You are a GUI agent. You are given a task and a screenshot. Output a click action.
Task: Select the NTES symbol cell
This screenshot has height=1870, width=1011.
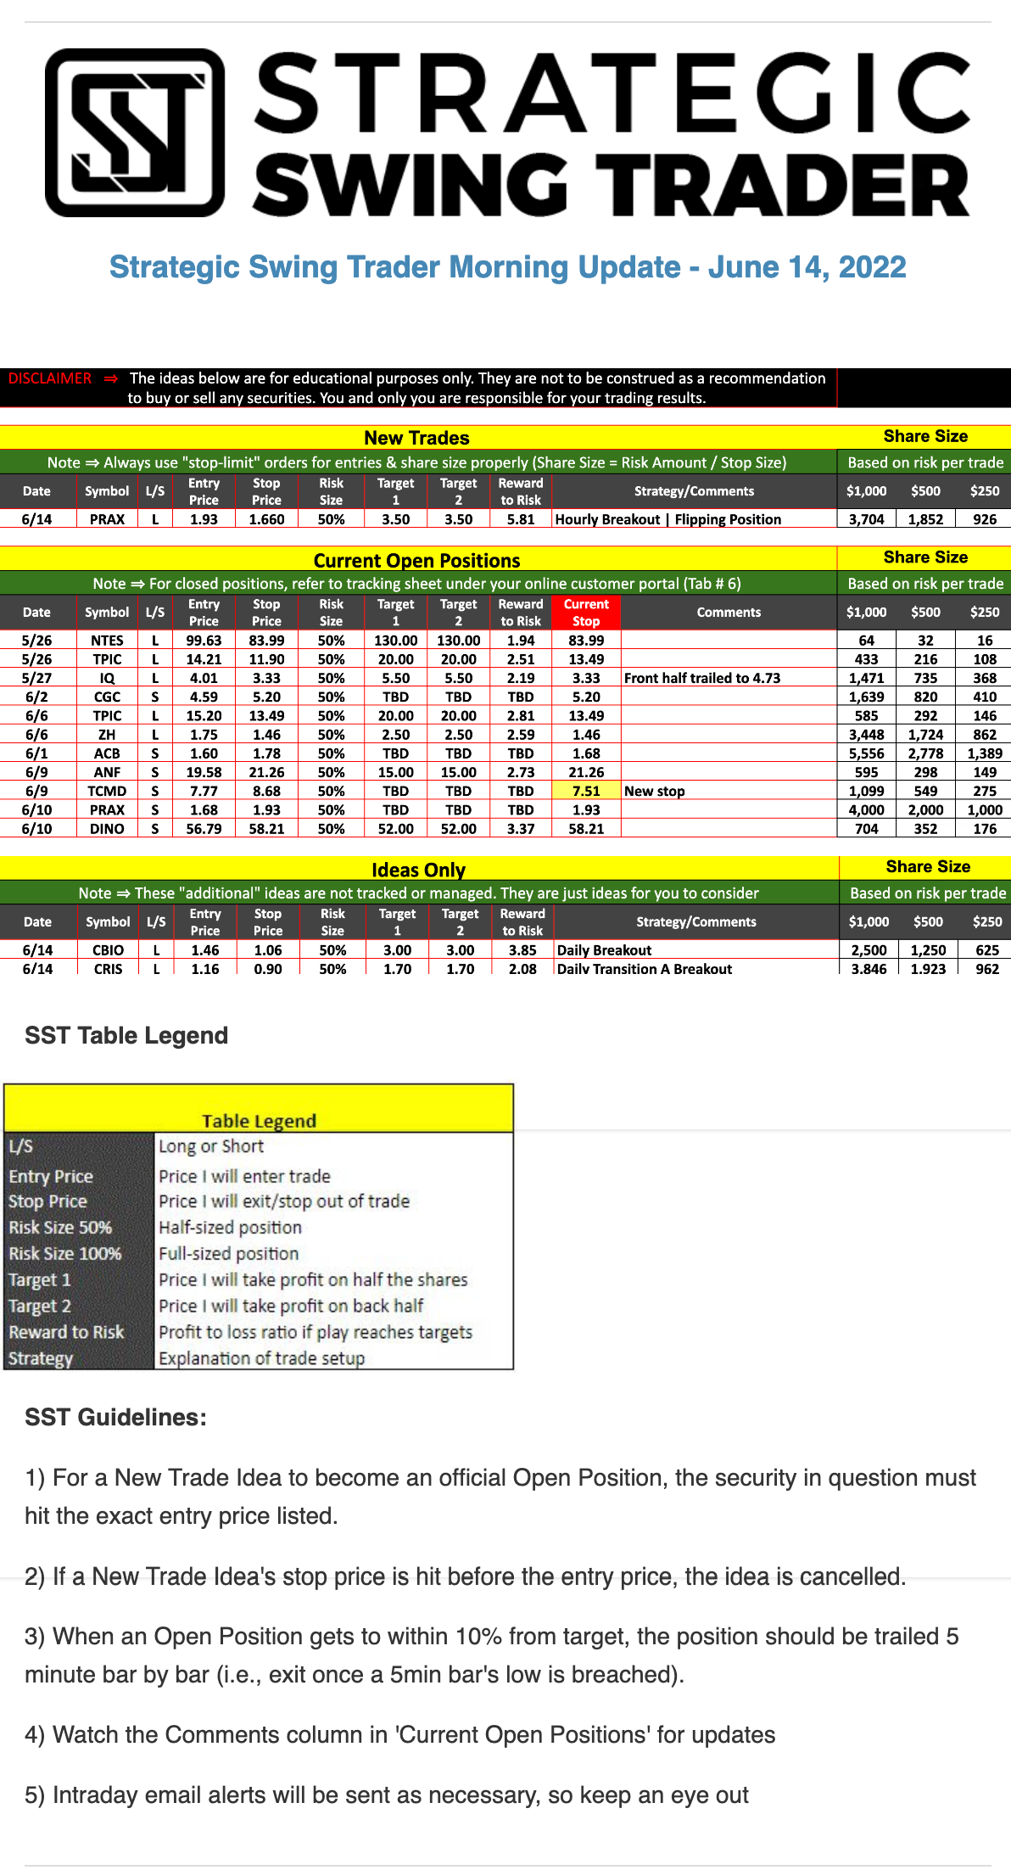click(x=107, y=641)
